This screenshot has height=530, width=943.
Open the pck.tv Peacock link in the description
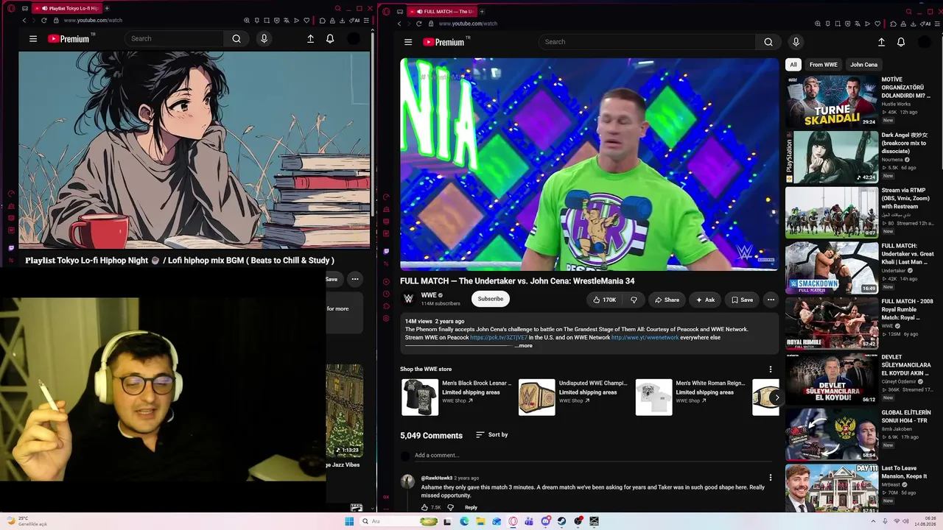(x=499, y=337)
